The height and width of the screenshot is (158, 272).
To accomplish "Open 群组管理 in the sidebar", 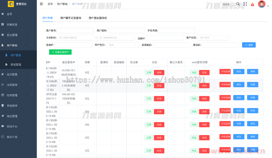I will point(16,65).
